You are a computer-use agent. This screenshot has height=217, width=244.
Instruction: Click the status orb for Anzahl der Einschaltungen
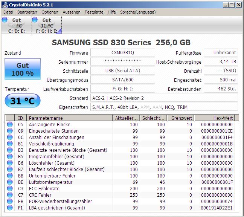(x=10, y=137)
